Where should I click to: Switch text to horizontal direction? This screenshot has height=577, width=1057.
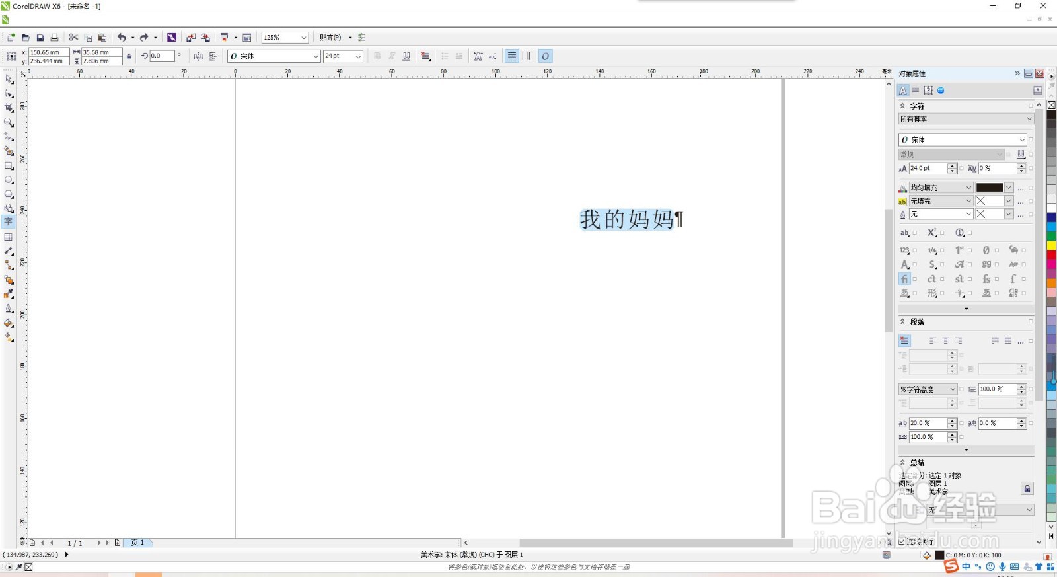pyautogui.click(x=512, y=56)
